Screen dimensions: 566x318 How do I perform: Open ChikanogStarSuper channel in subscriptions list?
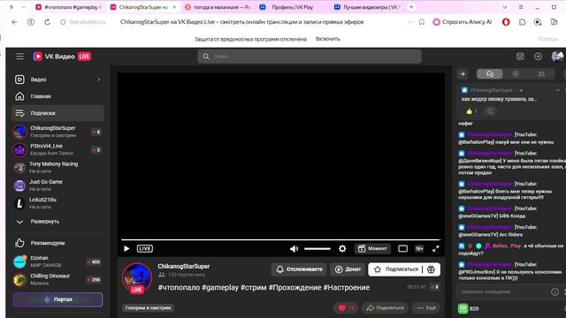pos(57,132)
